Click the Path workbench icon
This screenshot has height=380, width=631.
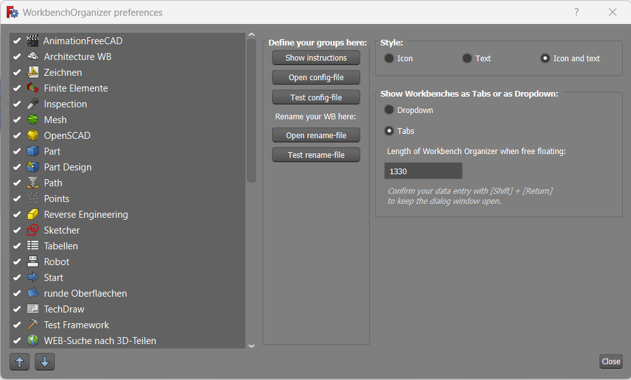pyautogui.click(x=33, y=183)
